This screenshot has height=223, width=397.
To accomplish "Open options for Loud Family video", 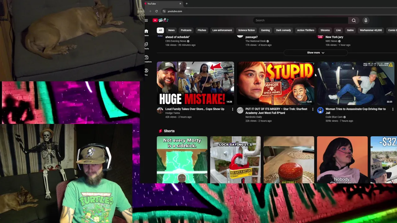I will pos(232,109).
